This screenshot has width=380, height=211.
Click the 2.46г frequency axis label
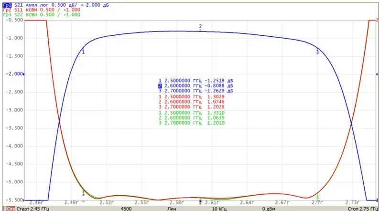click(x=36, y=202)
